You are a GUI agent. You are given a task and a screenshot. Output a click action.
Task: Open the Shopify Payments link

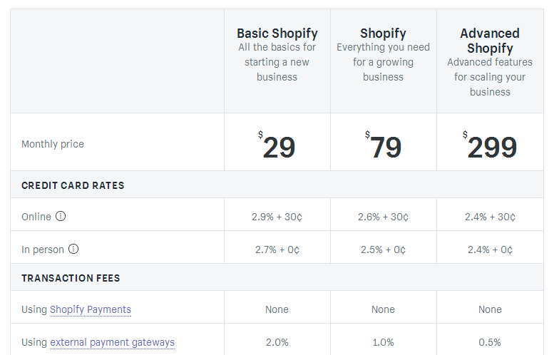pyautogui.click(x=91, y=309)
